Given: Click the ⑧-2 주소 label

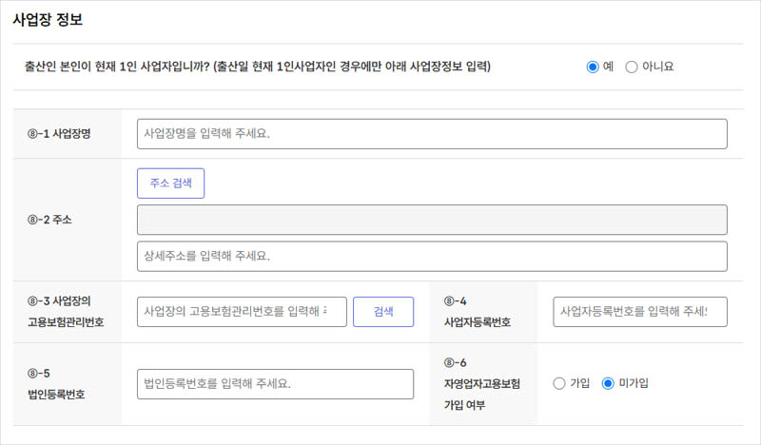Looking at the screenshot, I should (x=49, y=220).
